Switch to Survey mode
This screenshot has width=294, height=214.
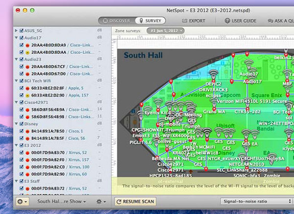[150, 21]
